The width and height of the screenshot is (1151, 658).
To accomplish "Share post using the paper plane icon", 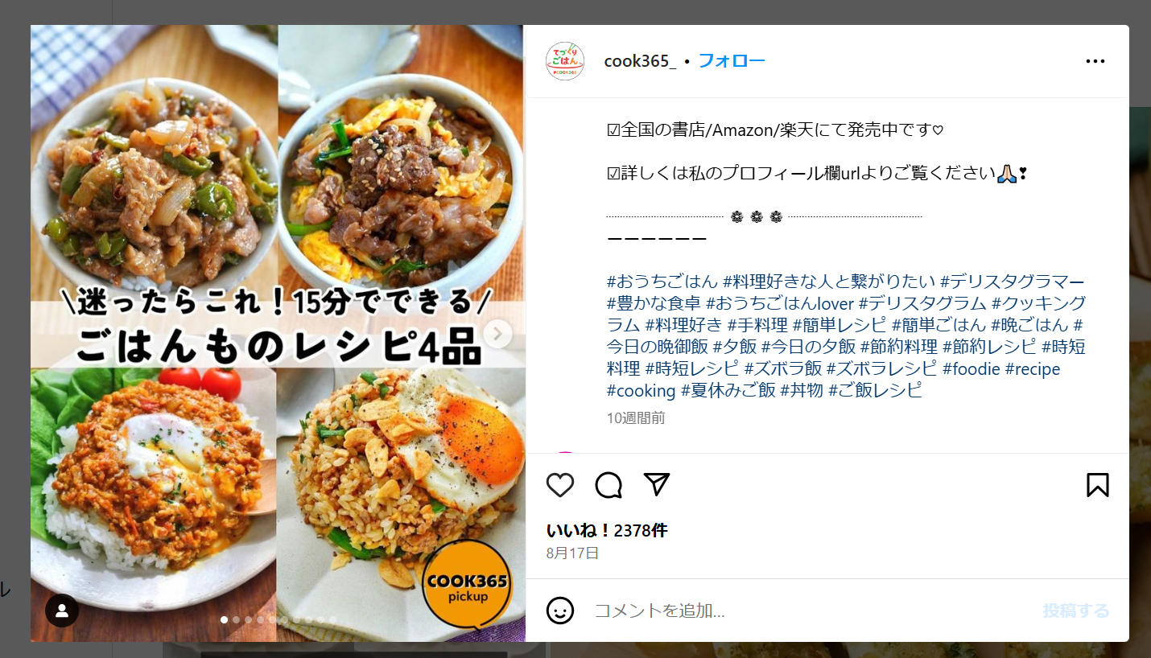I will [x=657, y=484].
